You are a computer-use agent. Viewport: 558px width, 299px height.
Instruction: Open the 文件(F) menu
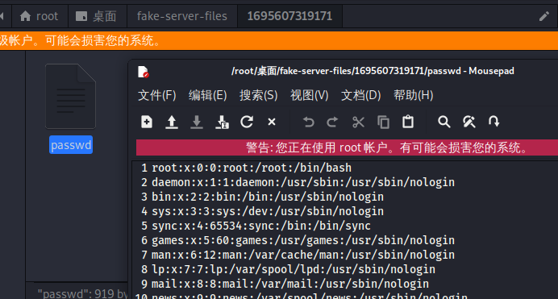(x=157, y=95)
